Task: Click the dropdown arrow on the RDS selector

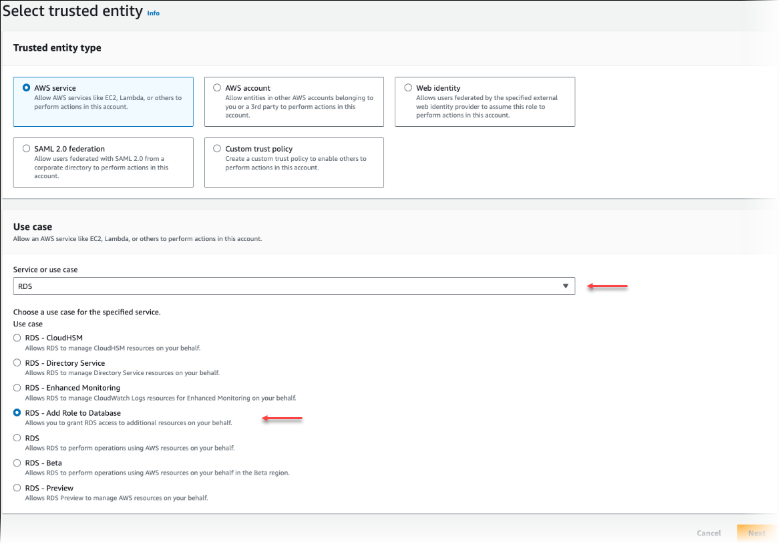Action: pyautogui.click(x=564, y=286)
